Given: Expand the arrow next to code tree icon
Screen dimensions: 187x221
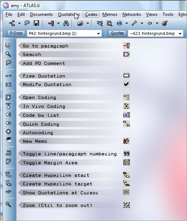Looking at the screenshot, I should (x=58, y=23).
